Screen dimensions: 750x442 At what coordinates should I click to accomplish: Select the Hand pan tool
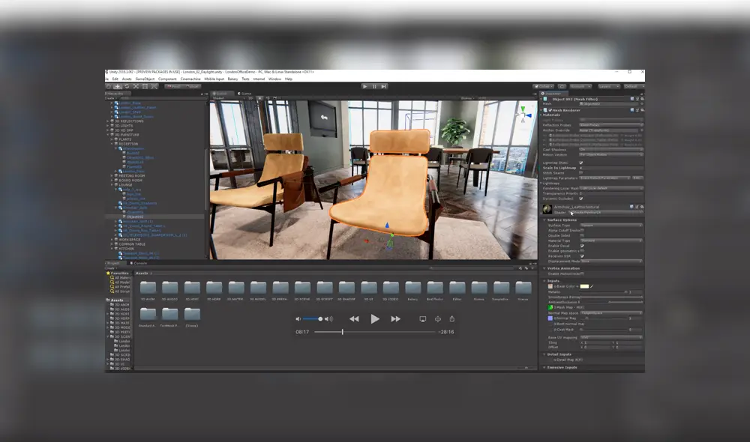click(108, 85)
